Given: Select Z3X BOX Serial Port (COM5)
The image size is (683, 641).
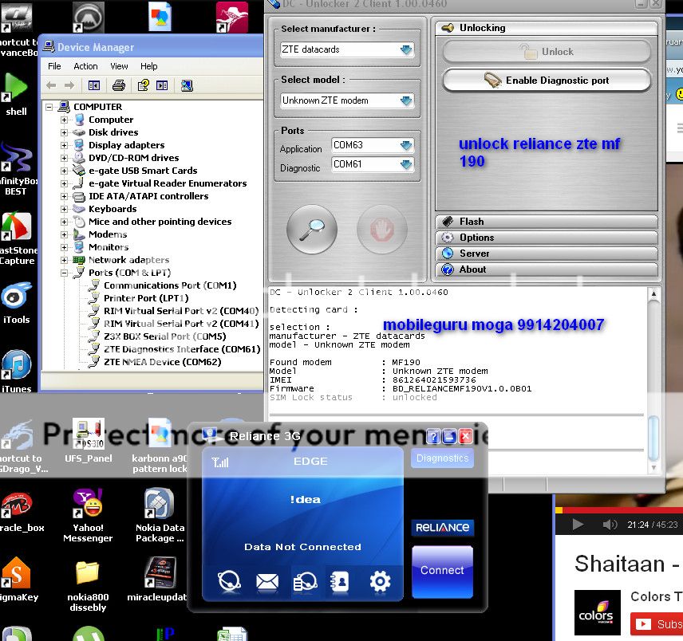Looking at the screenshot, I should pos(164,336).
